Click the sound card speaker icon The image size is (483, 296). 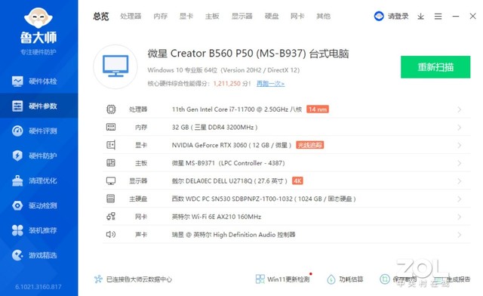point(111,234)
